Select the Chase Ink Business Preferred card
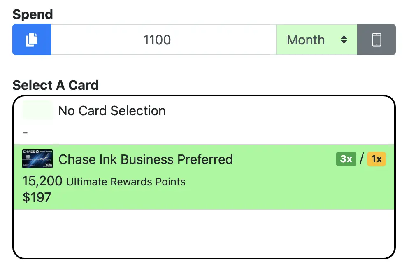Screen dimensions: 409x271 [x=204, y=177]
